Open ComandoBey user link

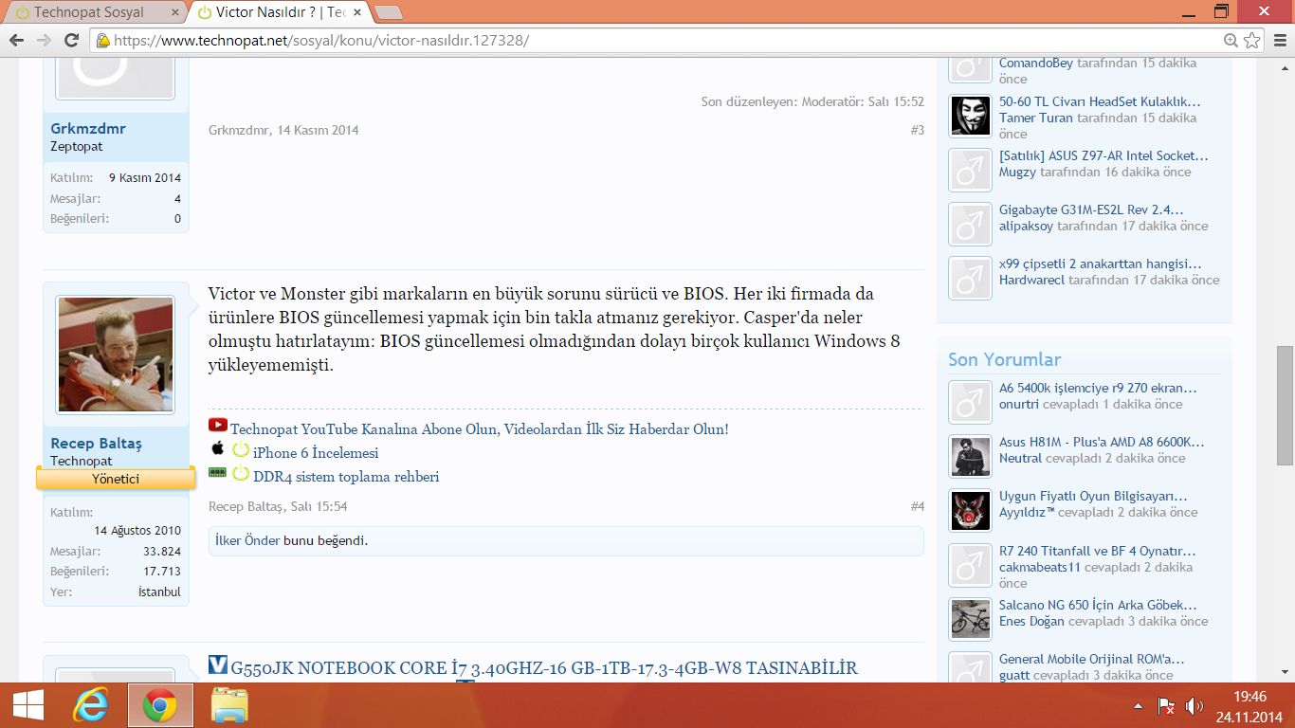tap(1036, 64)
